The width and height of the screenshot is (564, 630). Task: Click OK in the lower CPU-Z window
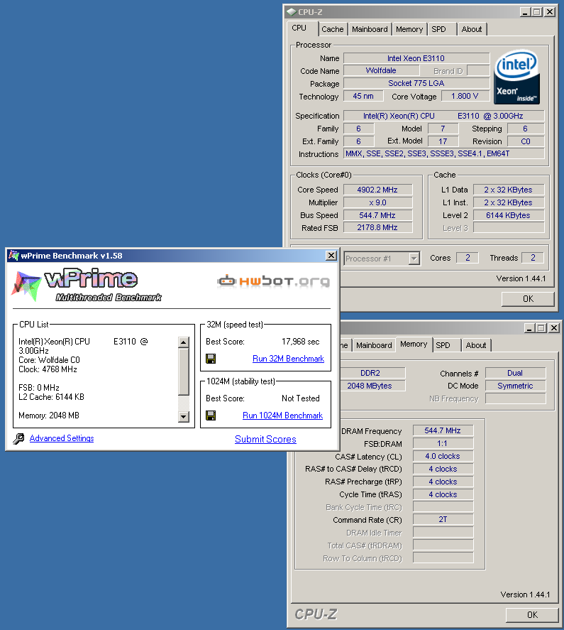pos(532,615)
